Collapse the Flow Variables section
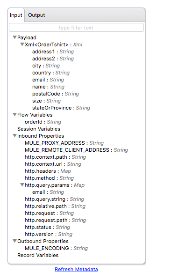Screen dimensions: 171x280 pos(14,115)
